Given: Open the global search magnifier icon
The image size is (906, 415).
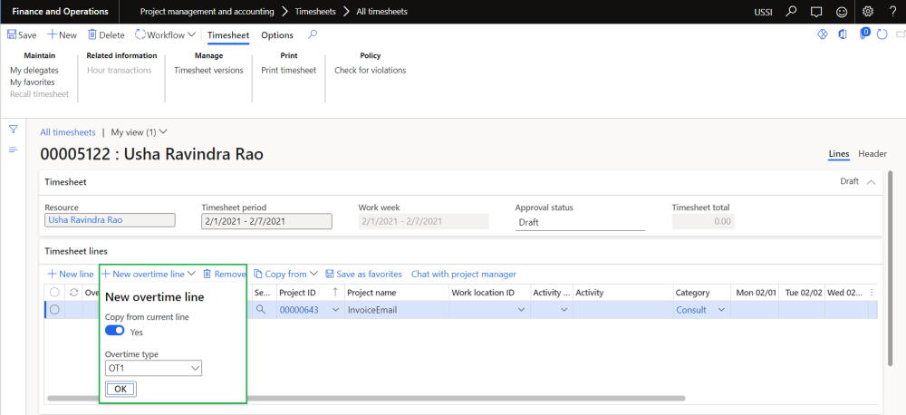Looking at the screenshot, I should pyautogui.click(x=792, y=12).
